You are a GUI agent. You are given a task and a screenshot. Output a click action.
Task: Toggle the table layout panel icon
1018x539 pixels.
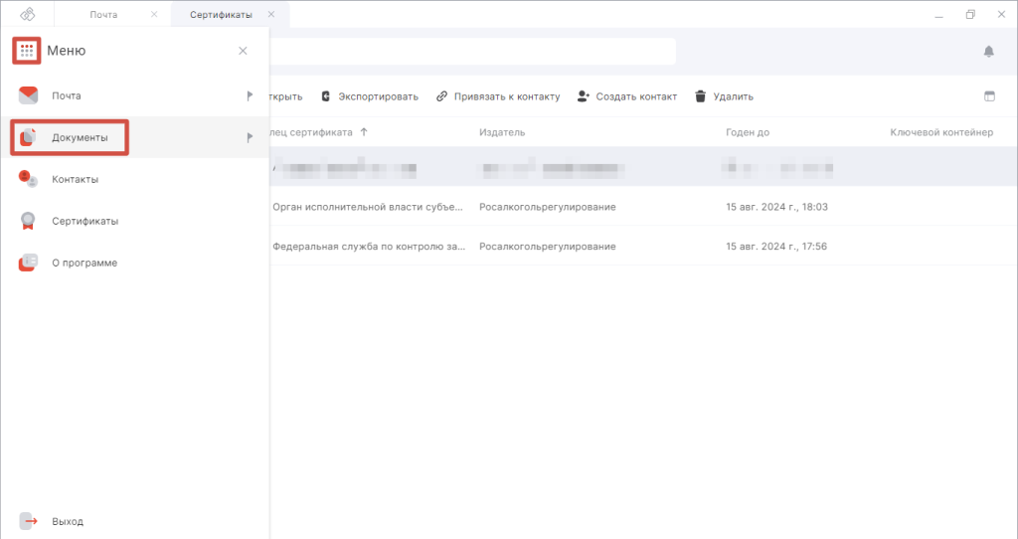click(x=989, y=96)
